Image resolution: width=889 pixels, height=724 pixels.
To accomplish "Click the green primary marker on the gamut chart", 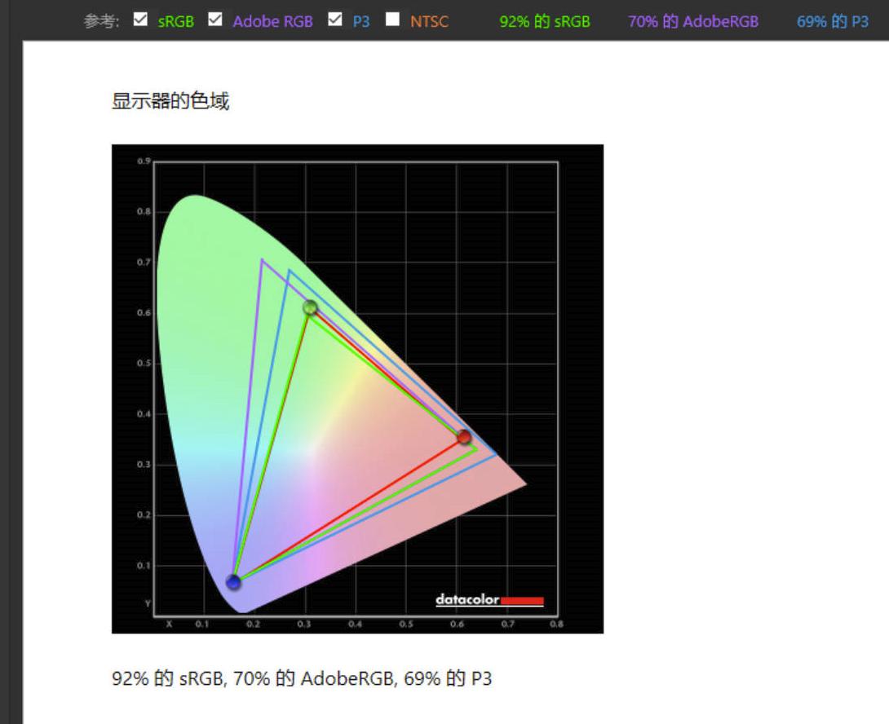I will (x=312, y=308).
